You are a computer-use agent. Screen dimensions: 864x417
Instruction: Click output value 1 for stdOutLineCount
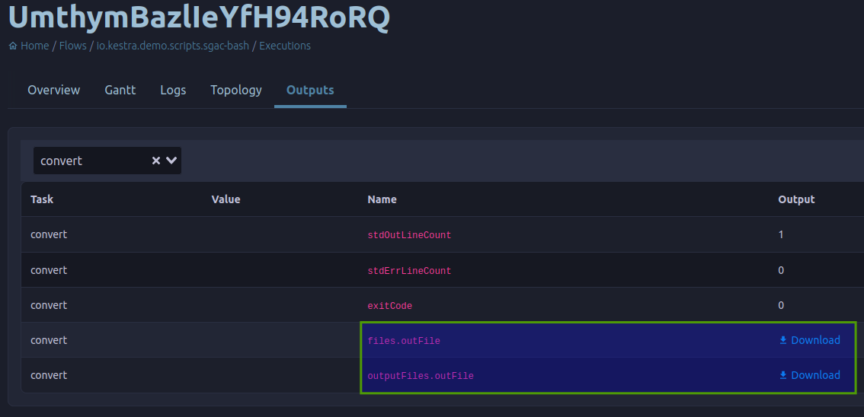click(781, 235)
